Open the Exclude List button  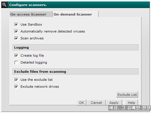tap(127, 95)
